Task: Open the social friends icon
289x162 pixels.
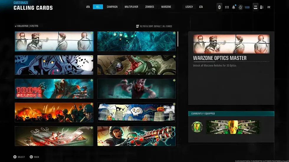Action: [262, 7]
